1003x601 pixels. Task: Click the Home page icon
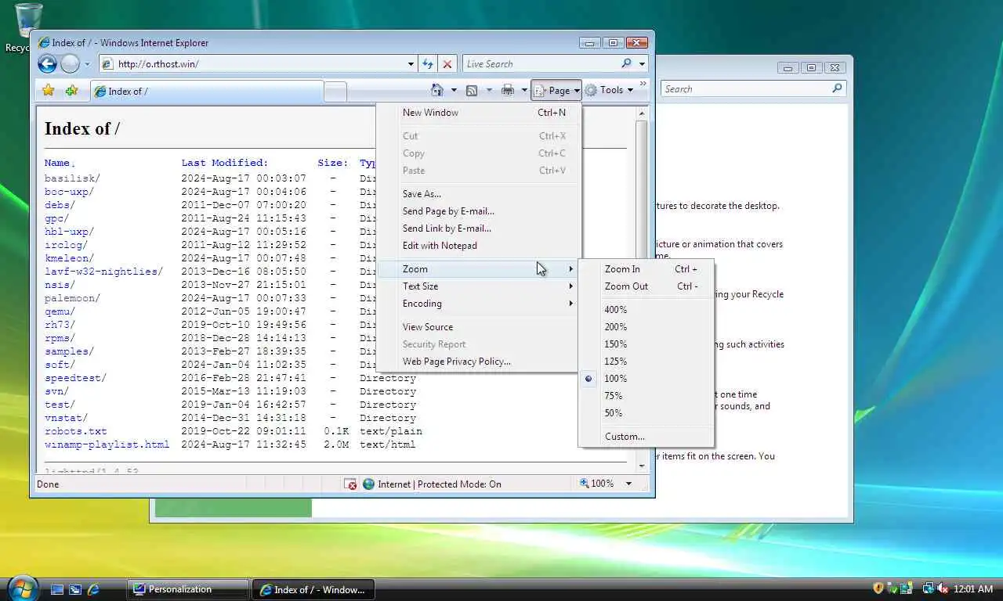[437, 91]
